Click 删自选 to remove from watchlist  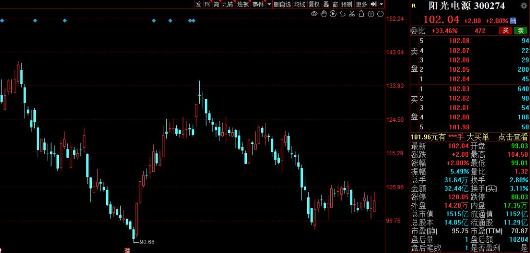tap(282, 4)
